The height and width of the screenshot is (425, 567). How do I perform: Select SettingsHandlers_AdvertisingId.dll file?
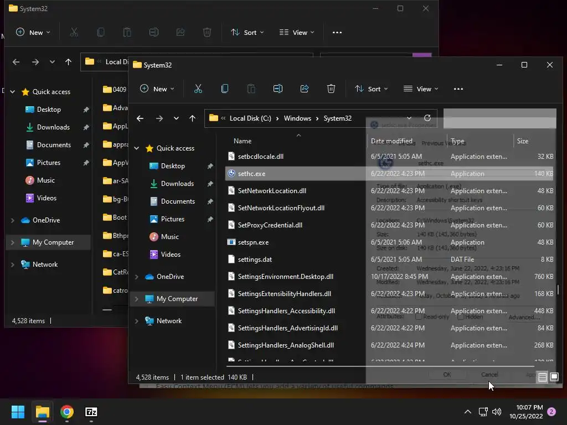click(287, 328)
